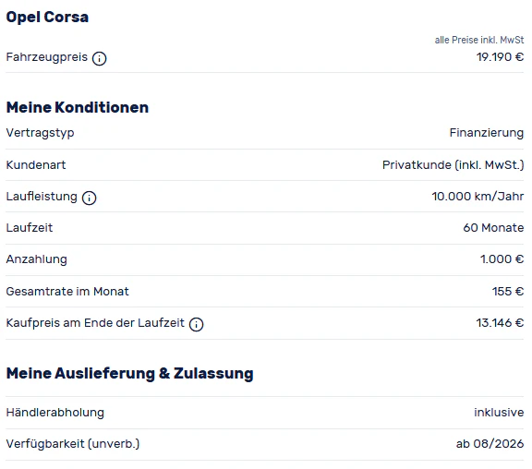Click the Finanzierung contract type value

click(487, 133)
